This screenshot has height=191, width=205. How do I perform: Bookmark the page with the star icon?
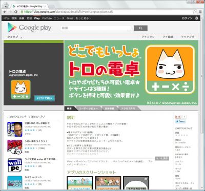pyautogui.click(x=194, y=12)
